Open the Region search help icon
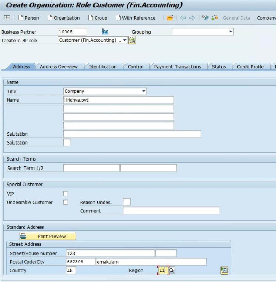This screenshot has width=276, height=282. [x=172, y=271]
